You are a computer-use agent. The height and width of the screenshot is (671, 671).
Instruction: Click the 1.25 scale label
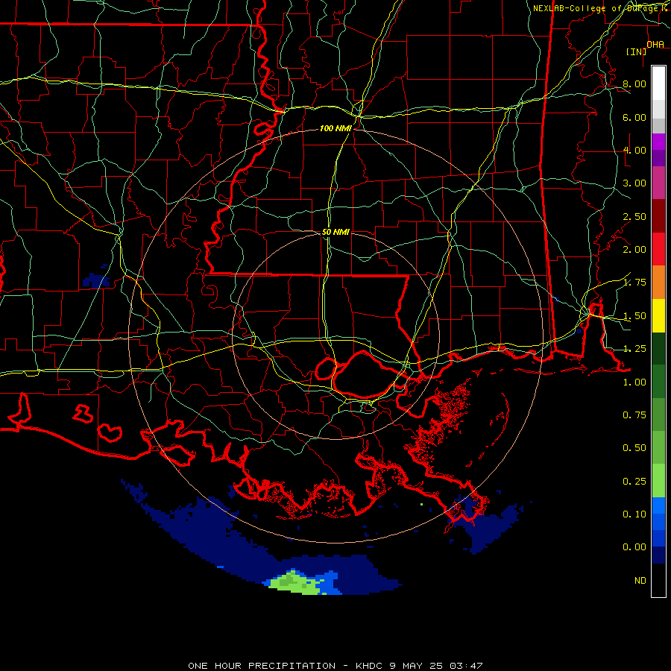[x=634, y=349]
